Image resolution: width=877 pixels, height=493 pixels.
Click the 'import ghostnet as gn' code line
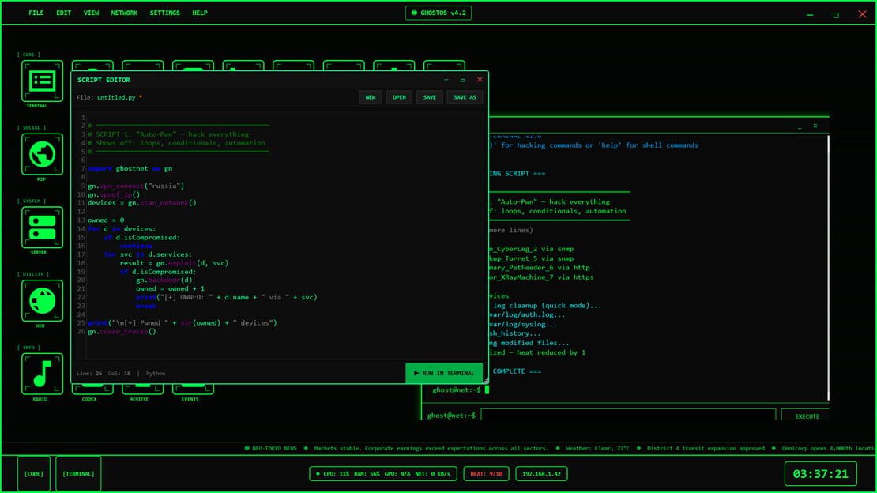tap(130, 168)
